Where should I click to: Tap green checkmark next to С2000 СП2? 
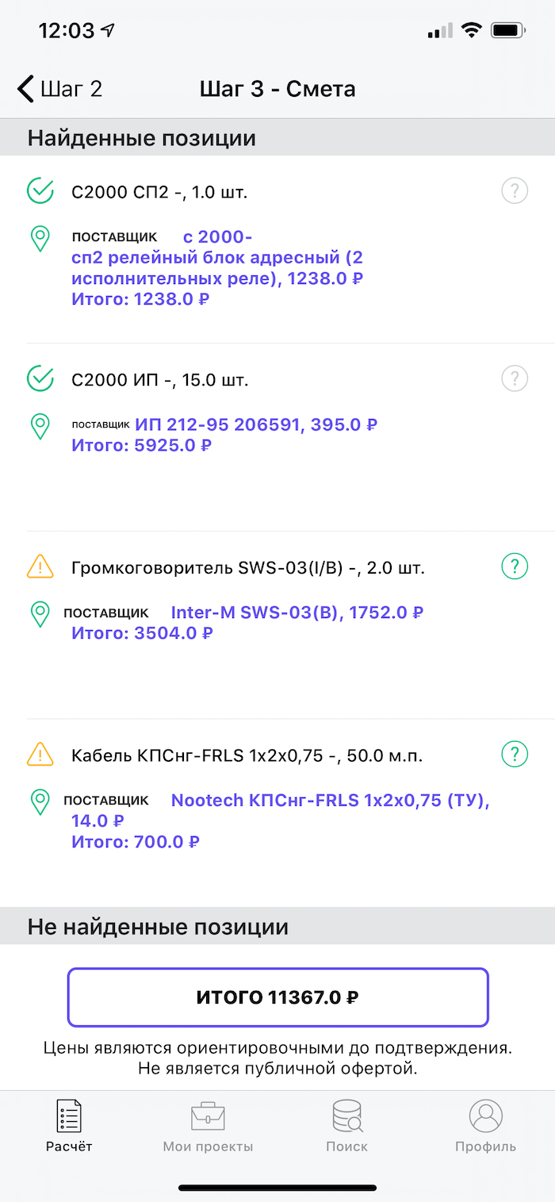[40, 191]
